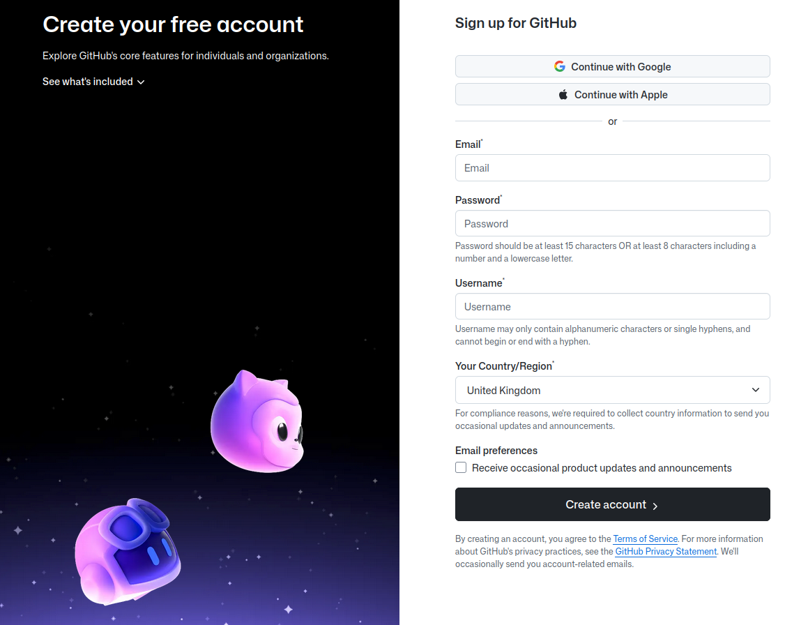Open the Terms of Service link
The height and width of the screenshot is (625, 808).
pos(645,539)
